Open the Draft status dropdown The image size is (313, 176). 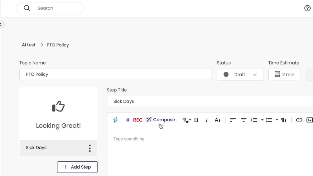click(240, 74)
